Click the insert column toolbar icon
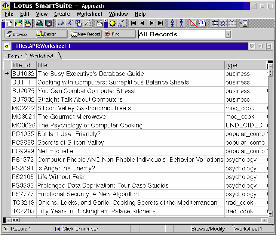This screenshot has height=235, width=276. pyautogui.click(x=214, y=23)
